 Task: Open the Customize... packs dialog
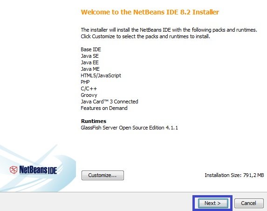103,175
